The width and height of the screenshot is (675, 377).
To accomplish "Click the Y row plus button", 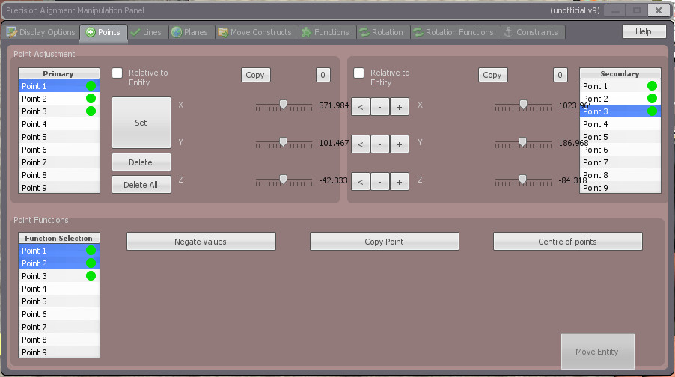I will coord(399,144).
